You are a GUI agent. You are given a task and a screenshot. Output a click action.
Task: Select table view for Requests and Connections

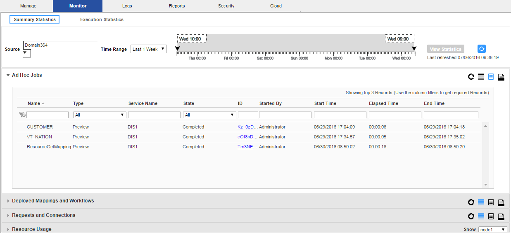coord(481,216)
